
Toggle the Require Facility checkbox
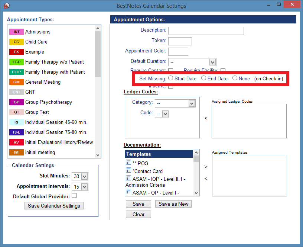(x=223, y=70)
